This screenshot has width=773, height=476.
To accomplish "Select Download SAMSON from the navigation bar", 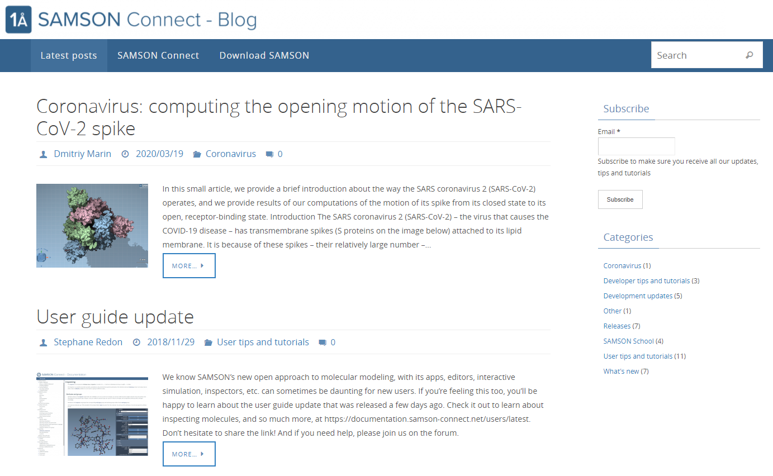I will pyautogui.click(x=264, y=55).
